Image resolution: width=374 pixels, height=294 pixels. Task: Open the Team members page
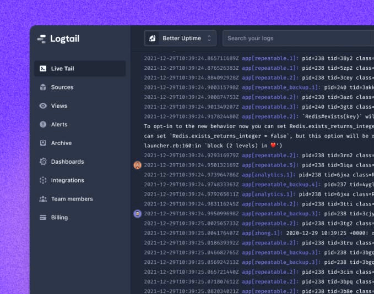tap(72, 199)
